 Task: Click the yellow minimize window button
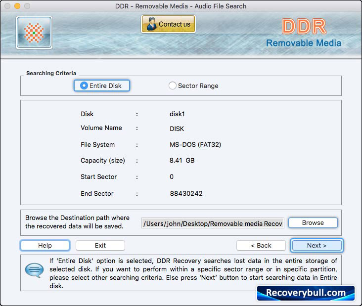point(17,6)
